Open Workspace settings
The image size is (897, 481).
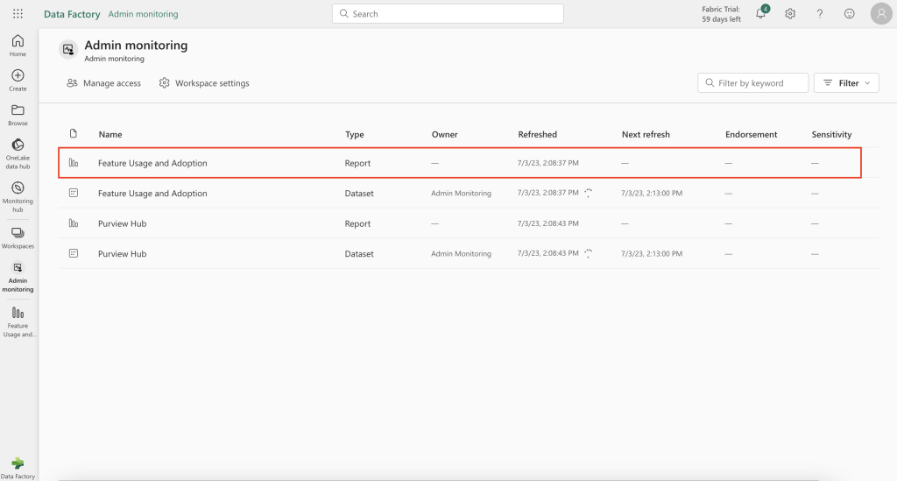point(204,83)
